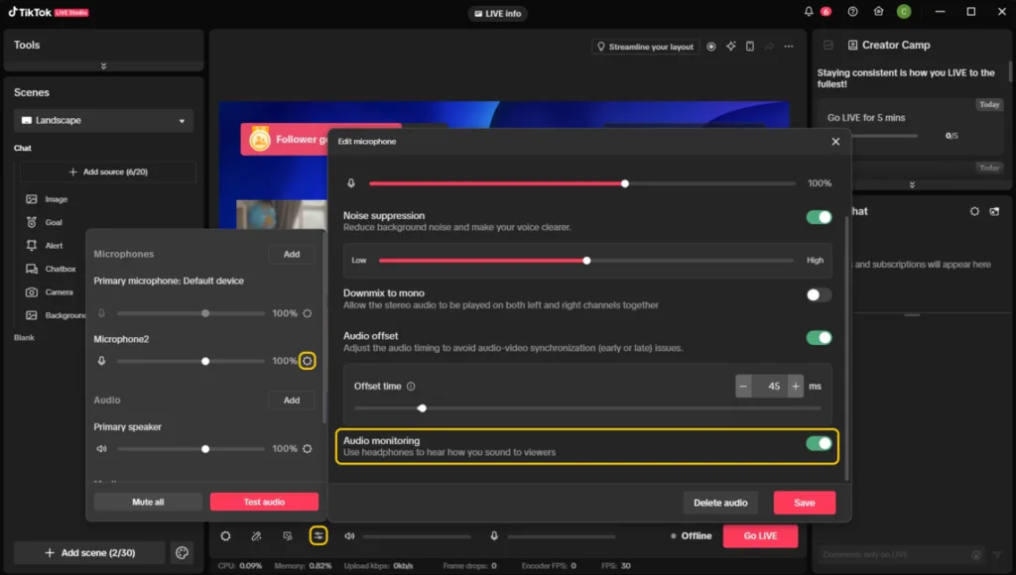The width and height of the screenshot is (1016, 575).
Task: Expand the Creator Camp panel chevron
Action: tap(911, 184)
